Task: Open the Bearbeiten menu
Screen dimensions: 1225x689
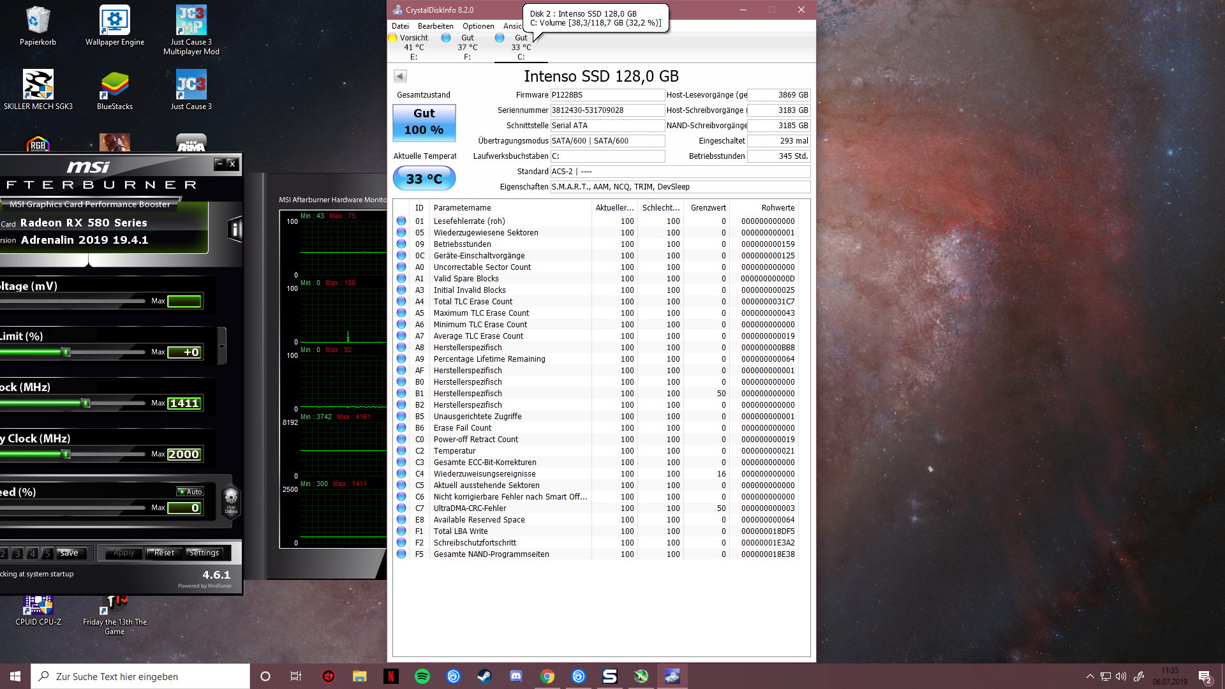Action: (x=435, y=26)
